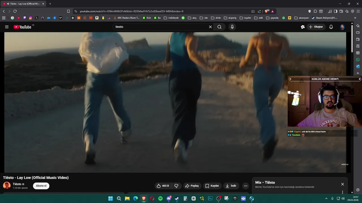The height and width of the screenshot is (203, 362).
Task: Open WhatsApp in the browser sidebar
Action: 358,60
